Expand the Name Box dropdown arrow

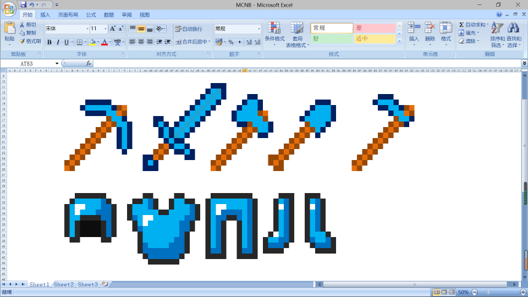point(57,63)
